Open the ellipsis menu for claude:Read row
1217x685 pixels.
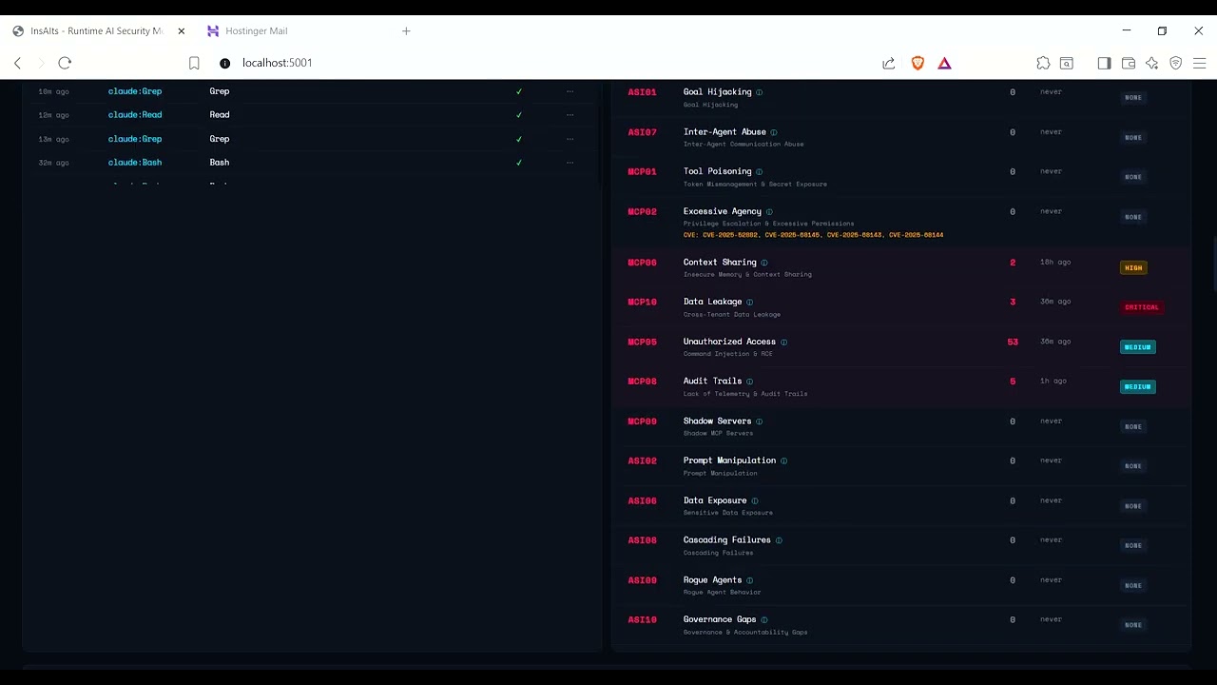[x=570, y=115]
